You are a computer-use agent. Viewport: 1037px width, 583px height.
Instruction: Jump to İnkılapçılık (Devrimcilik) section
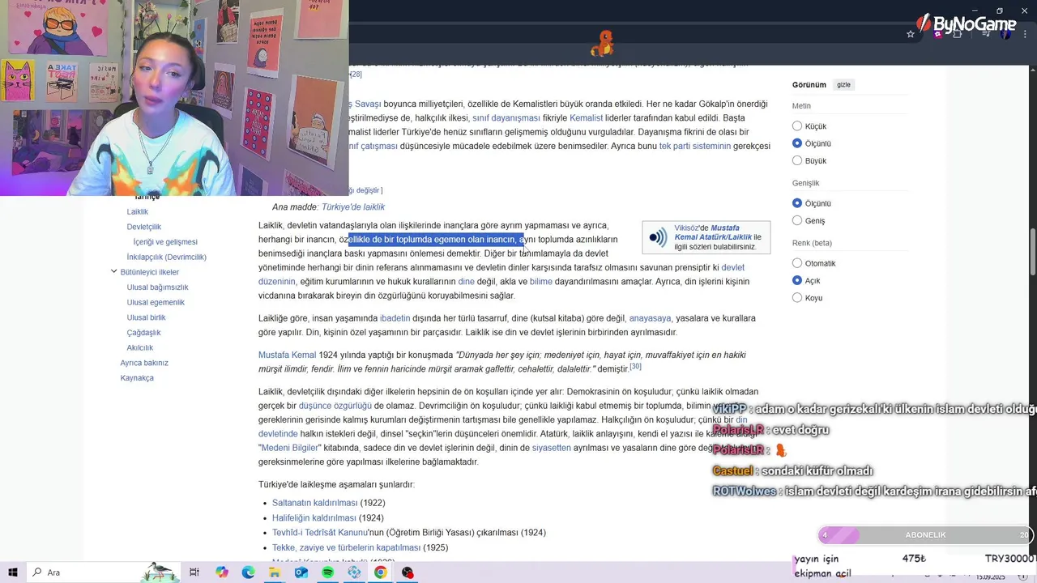pos(167,257)
